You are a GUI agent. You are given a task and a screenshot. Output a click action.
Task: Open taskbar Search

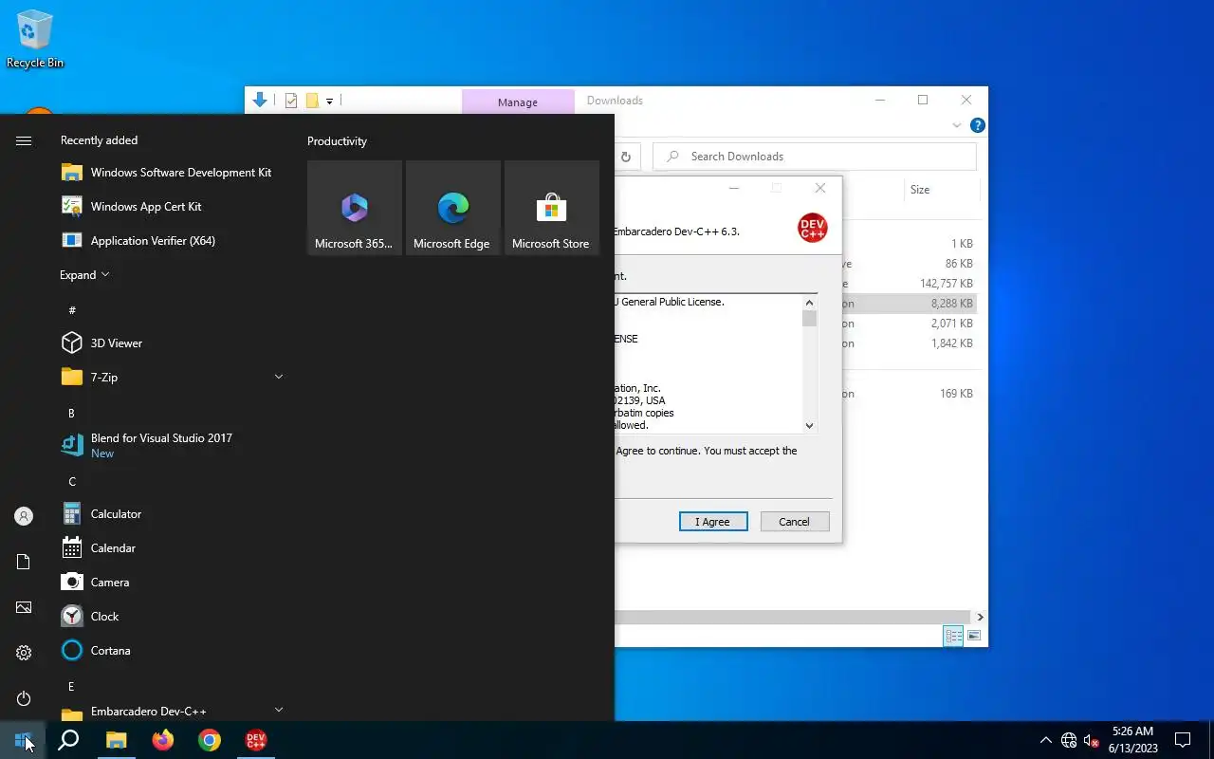68,740
